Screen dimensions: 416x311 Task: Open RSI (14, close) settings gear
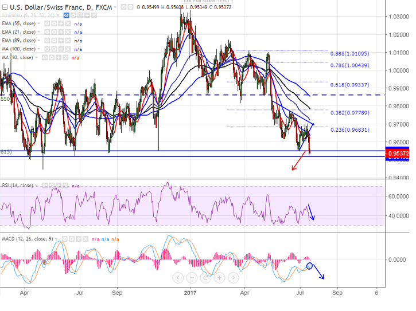click(x=52, y=186)
